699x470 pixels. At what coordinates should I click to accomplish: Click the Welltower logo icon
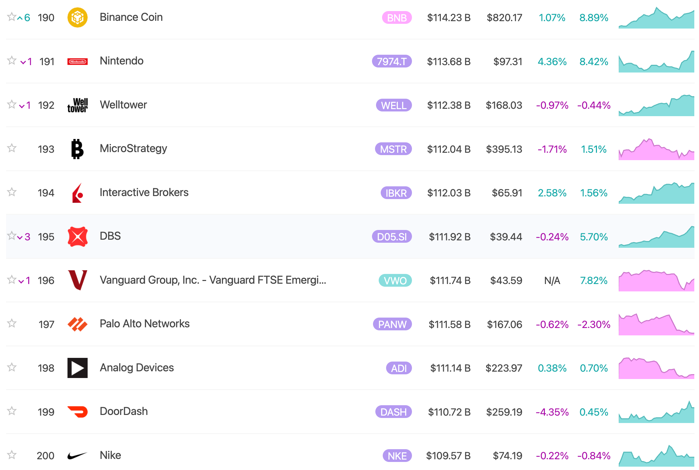[78, 105]
